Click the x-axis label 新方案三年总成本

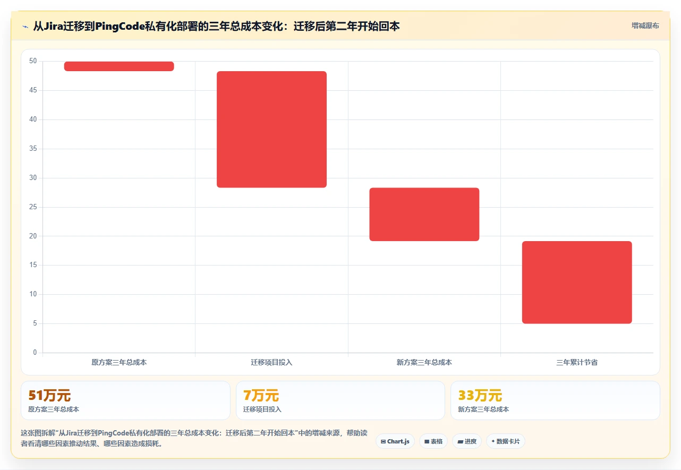[424, 363]
